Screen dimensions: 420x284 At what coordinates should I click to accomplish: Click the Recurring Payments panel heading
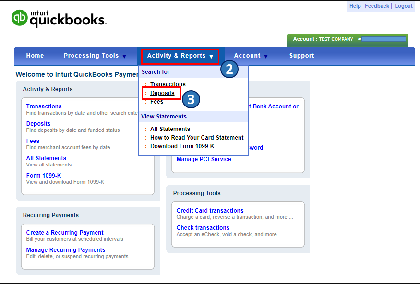point(51,215)
